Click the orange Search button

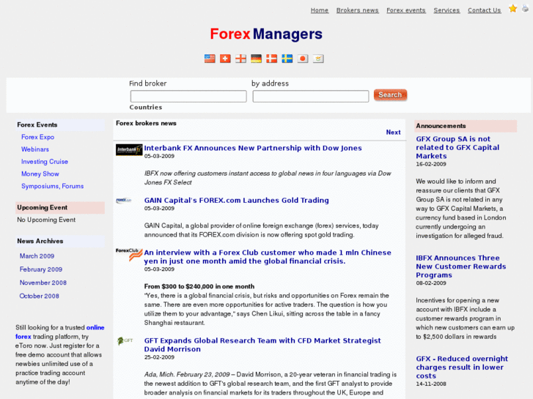click(x=390, y=95)
